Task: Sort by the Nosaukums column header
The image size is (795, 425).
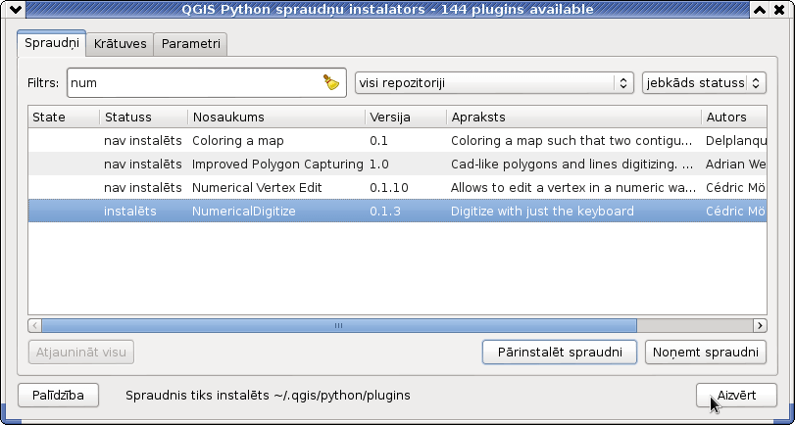Action: coord(276,117)
